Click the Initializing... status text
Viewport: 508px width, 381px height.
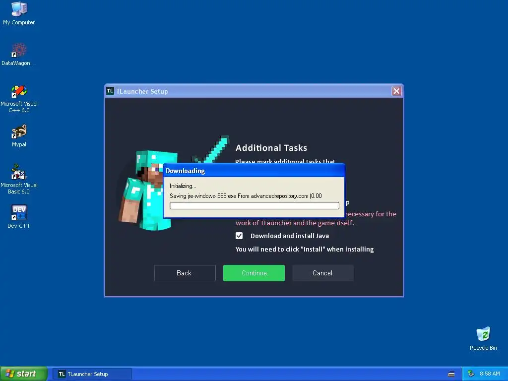click(183, 186)
